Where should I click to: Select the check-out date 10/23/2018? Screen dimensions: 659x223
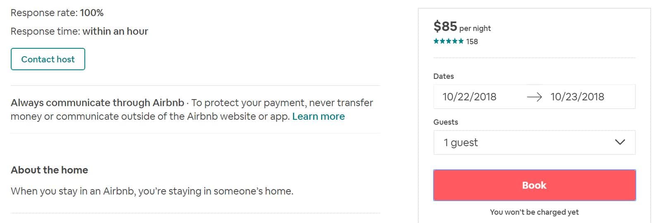tap(577, 97)
